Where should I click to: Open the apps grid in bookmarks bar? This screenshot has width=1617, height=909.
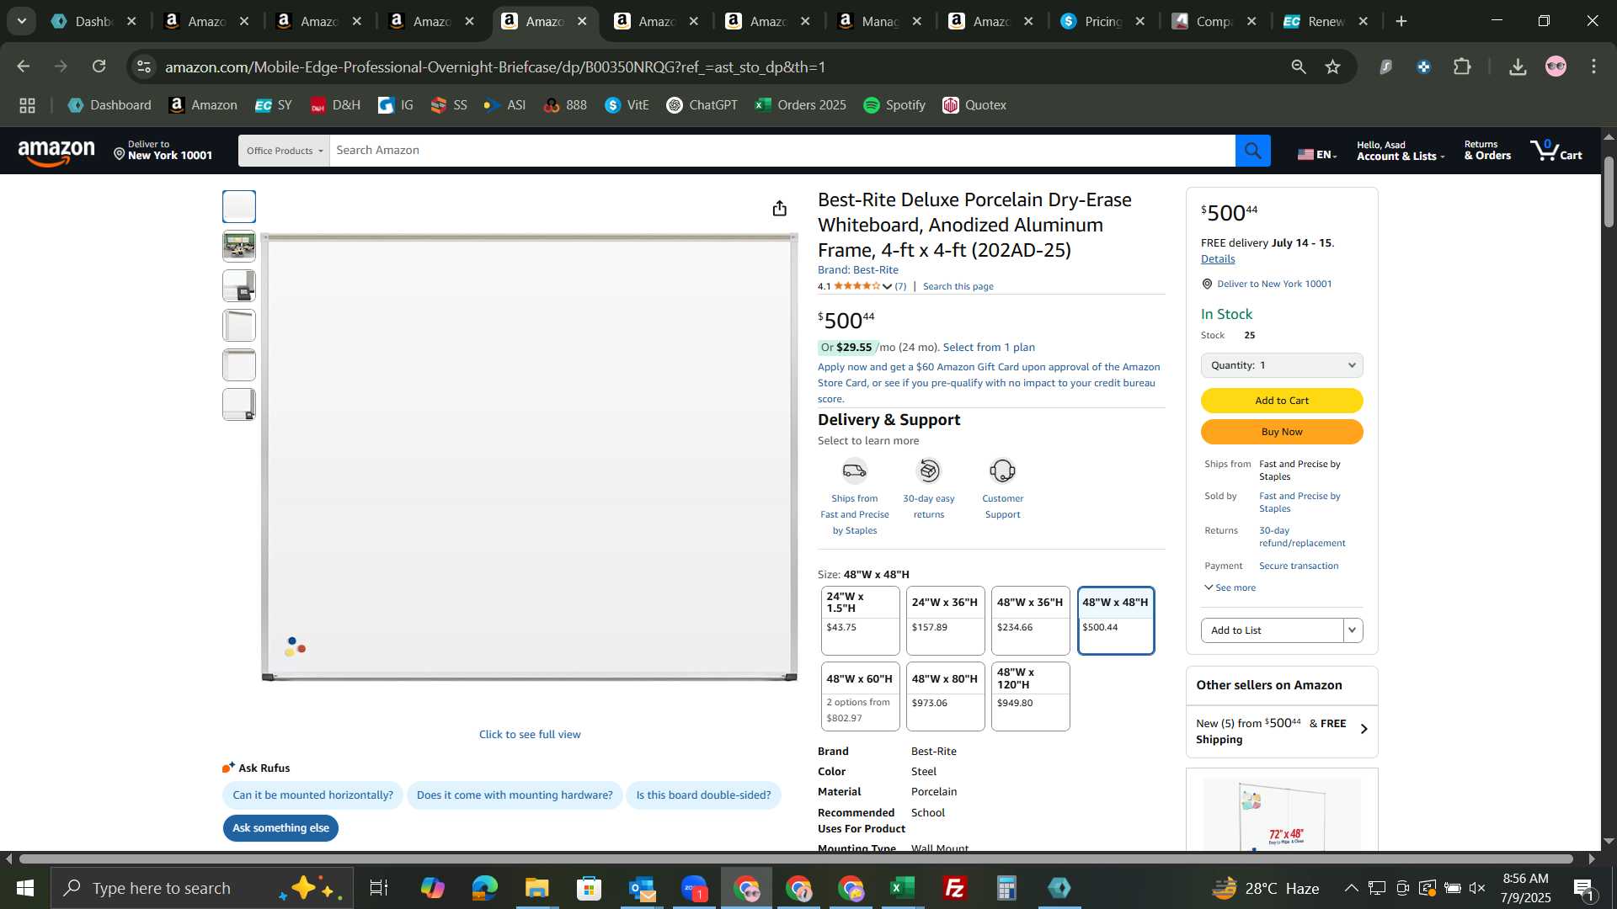coord(27,105)
